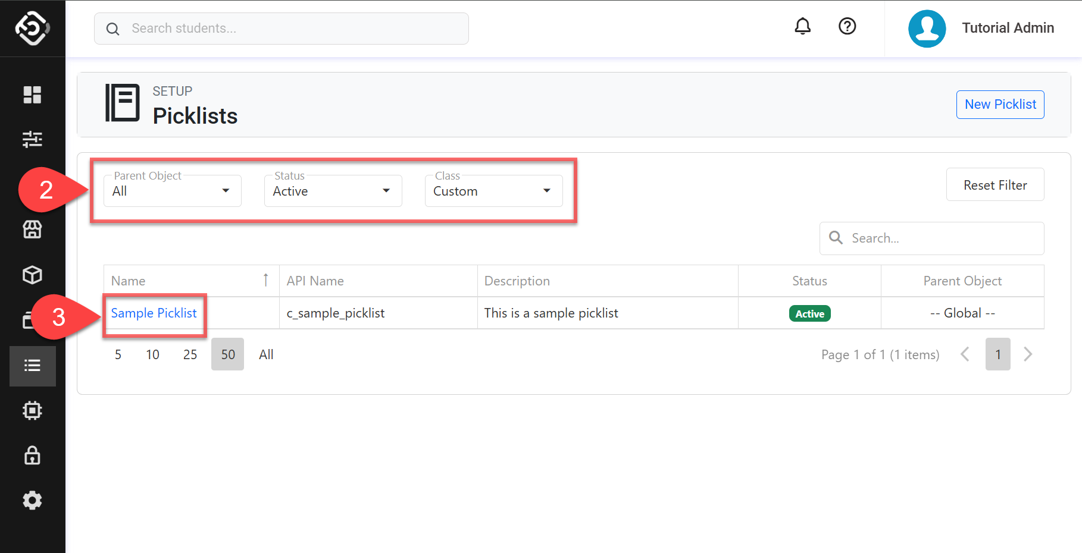1082x553 pixels.
Task: Click the sliders tuning icon in sidebar
Action: 32,140
